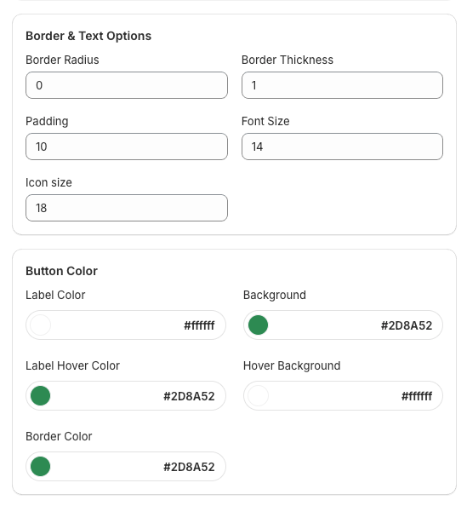
Task: Click the Border Radius input field
Action: click(x=127, y=85)
